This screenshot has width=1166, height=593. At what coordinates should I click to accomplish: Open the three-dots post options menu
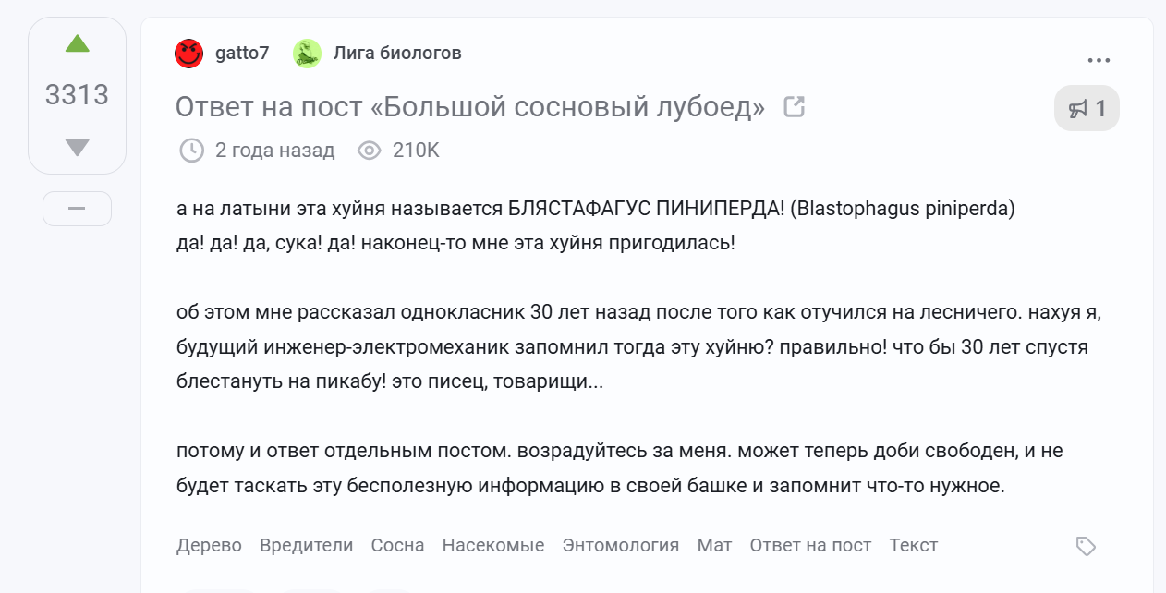(x=1099, y=61)
